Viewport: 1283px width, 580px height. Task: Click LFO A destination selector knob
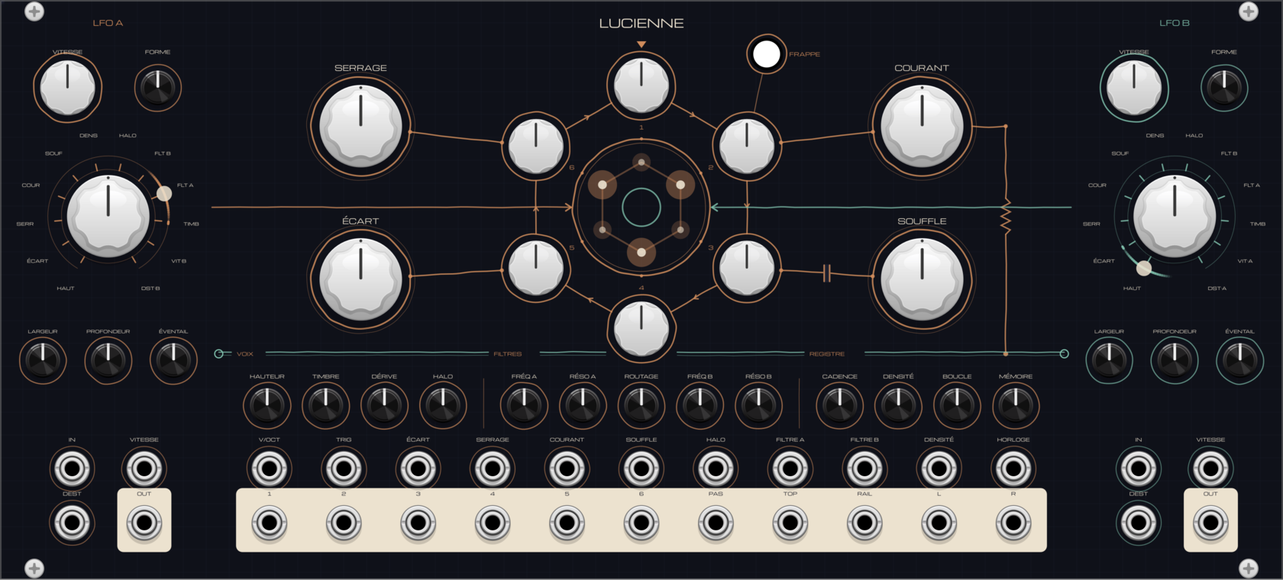(108, 216)
